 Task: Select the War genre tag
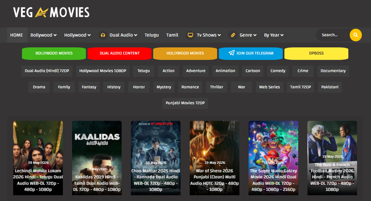(241, 87)
